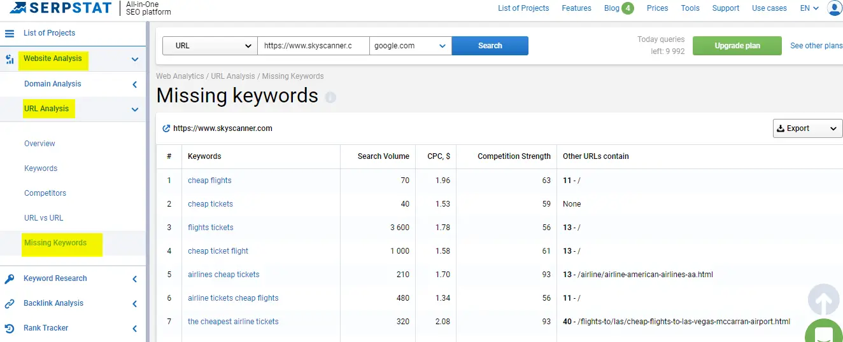
Task: Open the Use cases menu item
Action: [x=769, y=8]
